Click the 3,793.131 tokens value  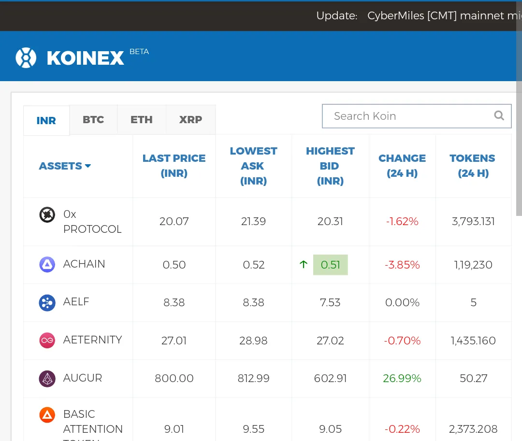pos(473,221)
